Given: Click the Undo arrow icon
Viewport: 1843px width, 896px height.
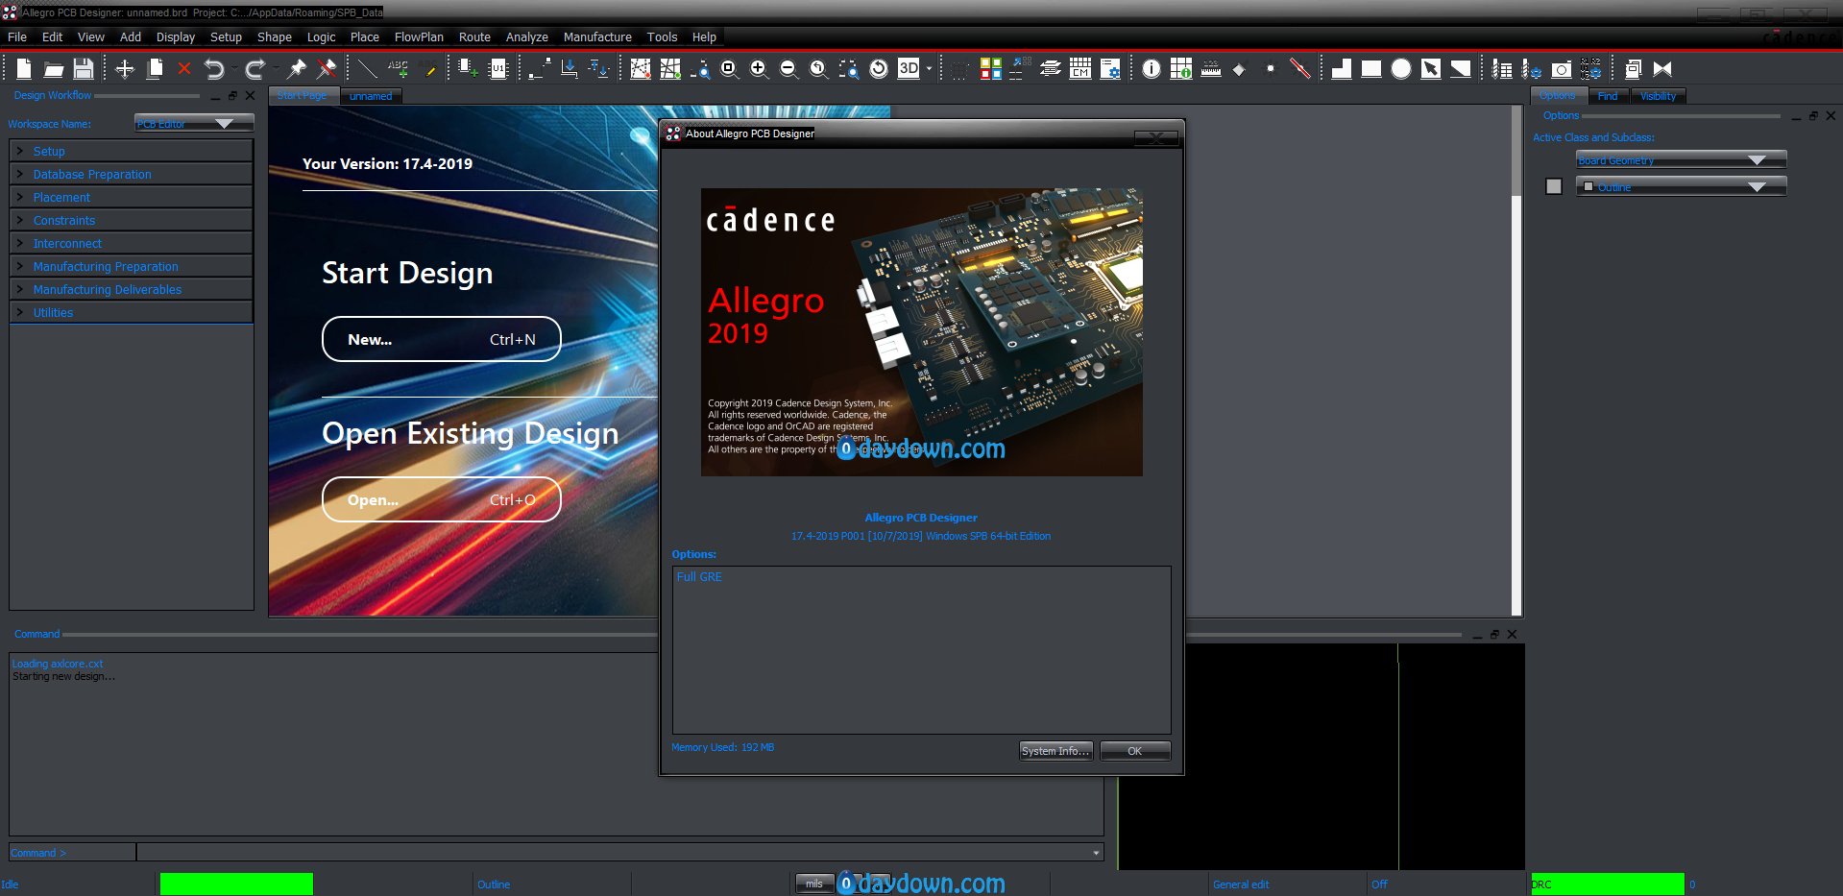Looking at the screenshot, I should (214, 69).
